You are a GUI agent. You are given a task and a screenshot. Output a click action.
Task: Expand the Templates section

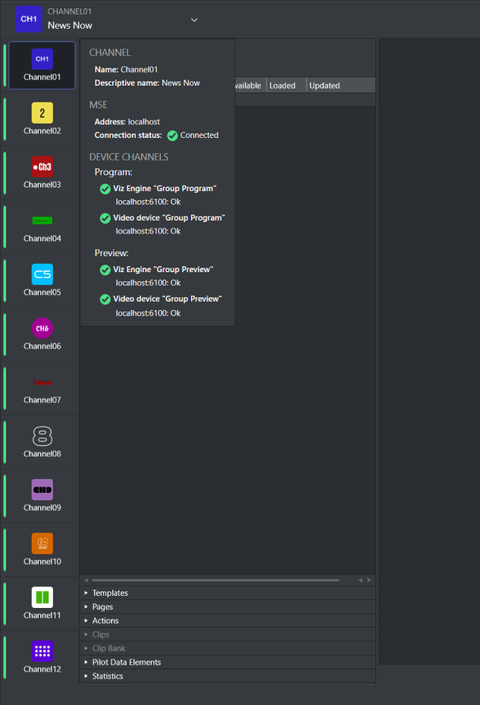tap(110, 593)
